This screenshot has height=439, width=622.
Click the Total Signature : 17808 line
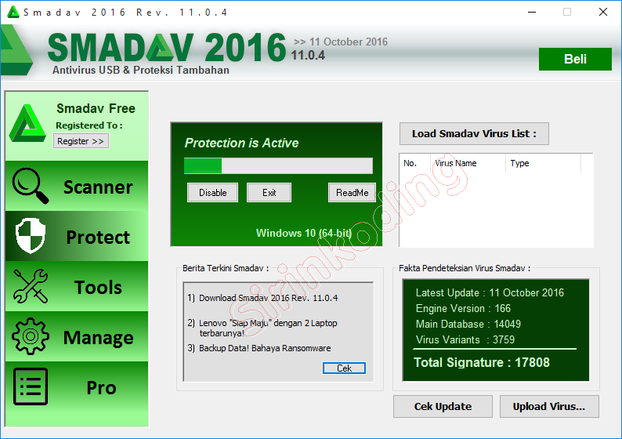482,362
